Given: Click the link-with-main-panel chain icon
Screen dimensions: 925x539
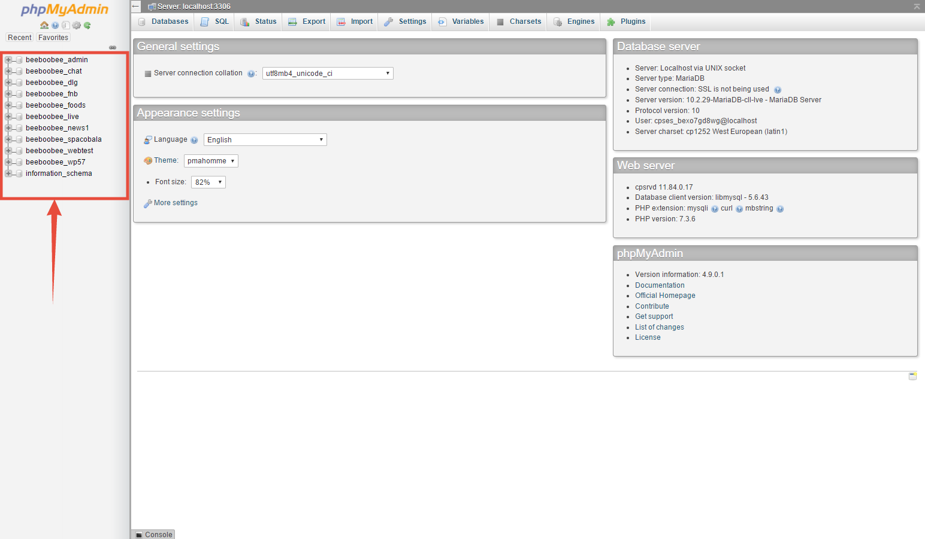Looking at the screenshot, I should (113, 47).
